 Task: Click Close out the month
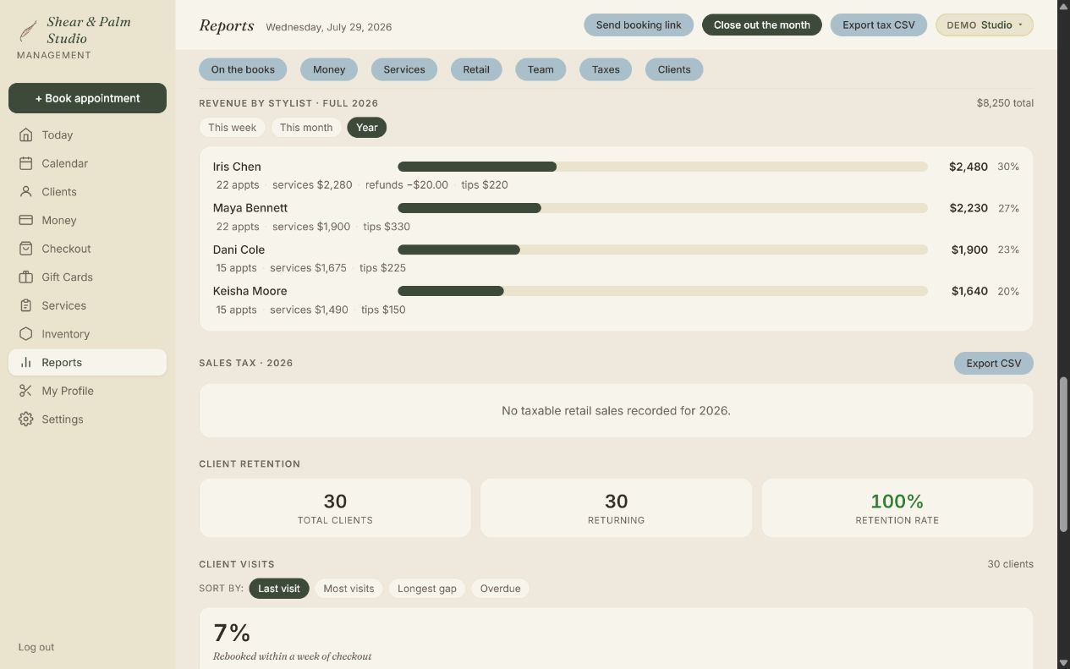[762, 25]
